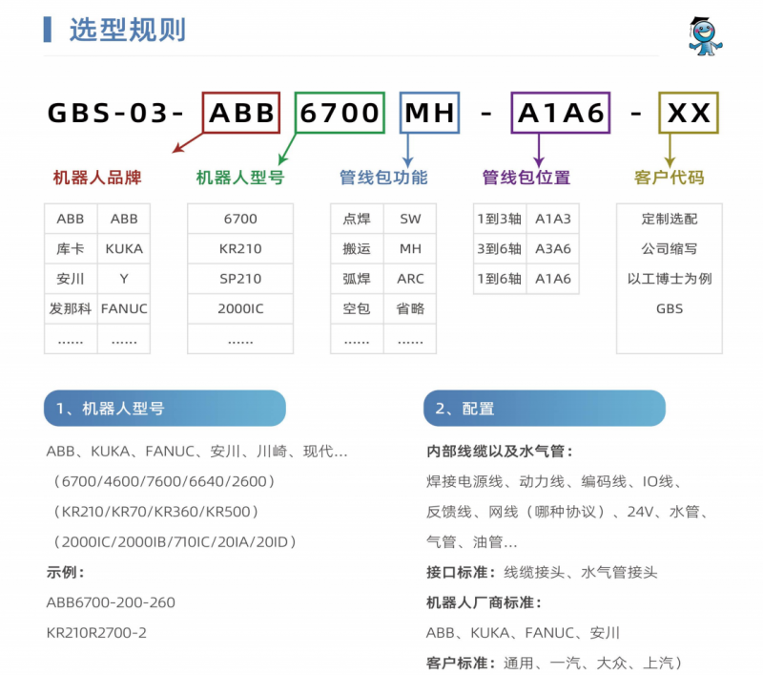Select the KR210 cell in model table
The width and height of the screenshot is (763, 675).
click(x=240, y=249)
